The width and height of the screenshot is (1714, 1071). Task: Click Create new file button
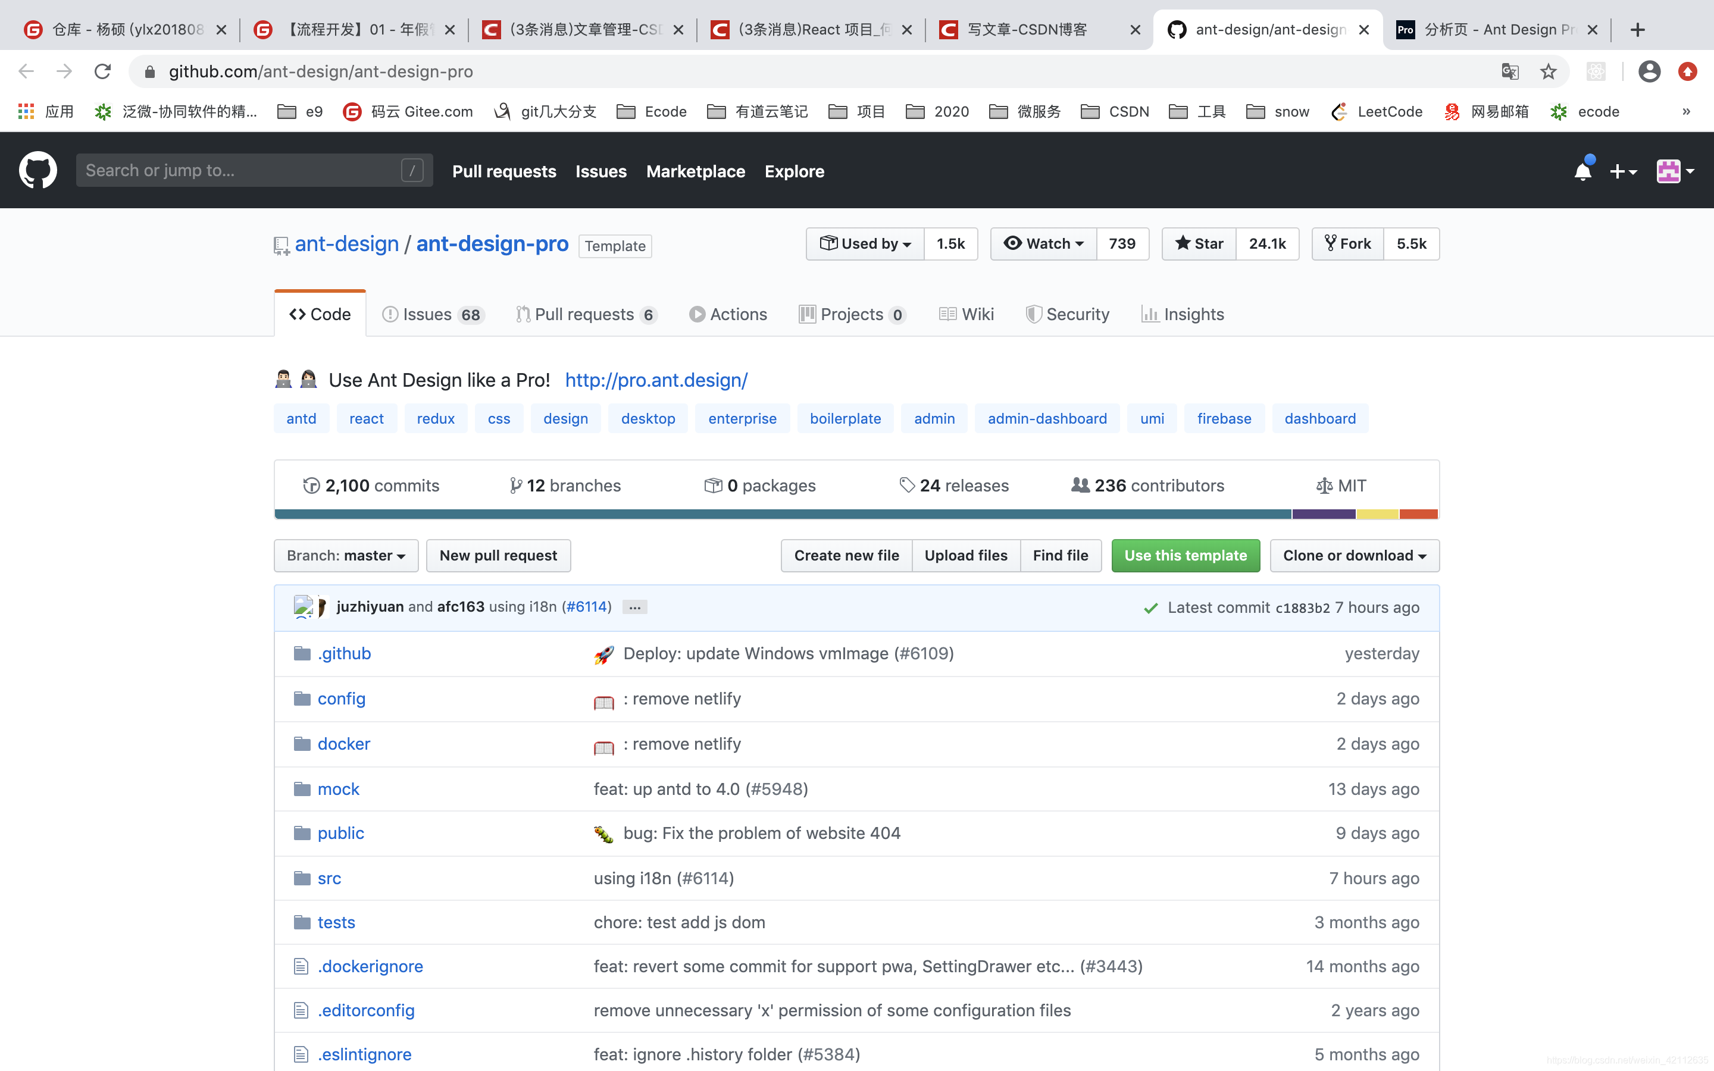(846, 555)
